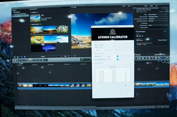The width and height of the screenshot is (177, 117).
Task: Open the Anamorphic Override dropdown
Action: 158,21
